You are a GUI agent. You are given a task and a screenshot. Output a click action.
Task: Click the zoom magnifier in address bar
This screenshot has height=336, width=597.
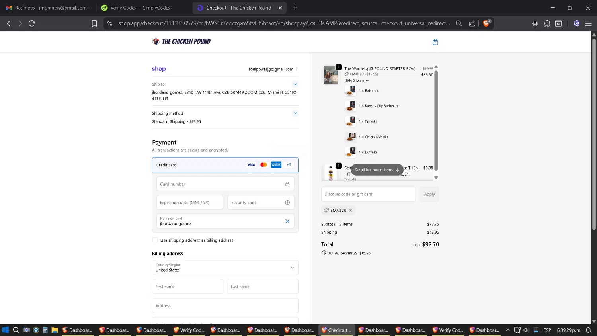pos(458,23)
